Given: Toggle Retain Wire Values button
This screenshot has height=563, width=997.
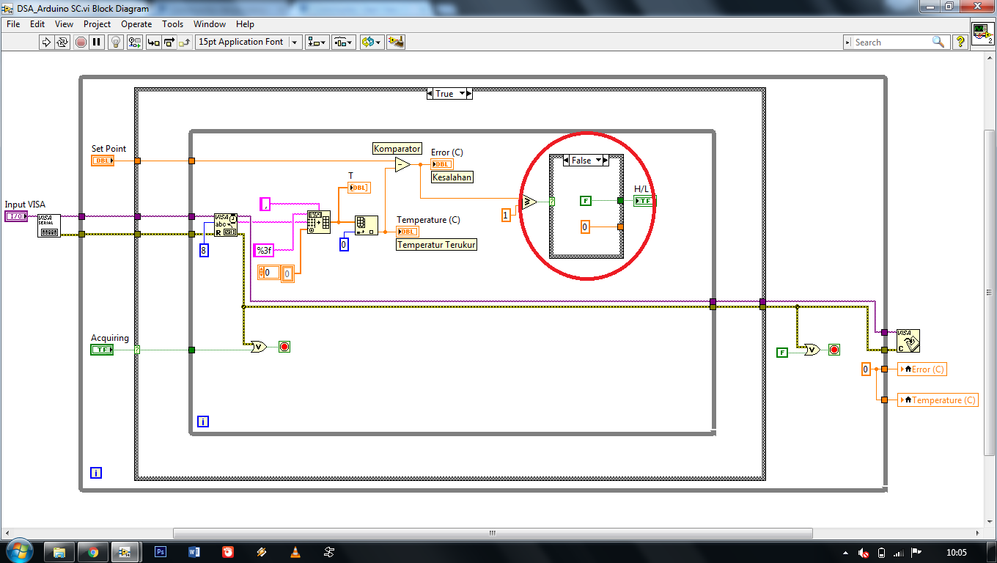Looking at the screenshot, I should coord(134,42).
